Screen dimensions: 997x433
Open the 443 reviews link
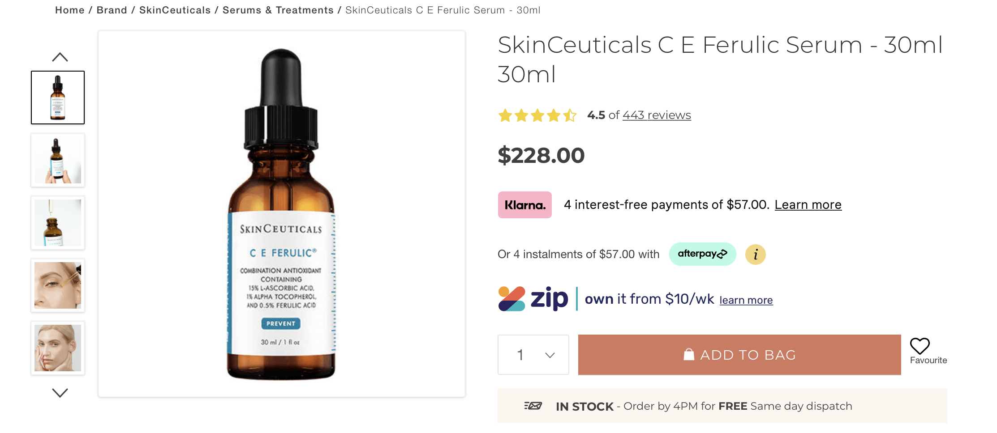(657, 115)
